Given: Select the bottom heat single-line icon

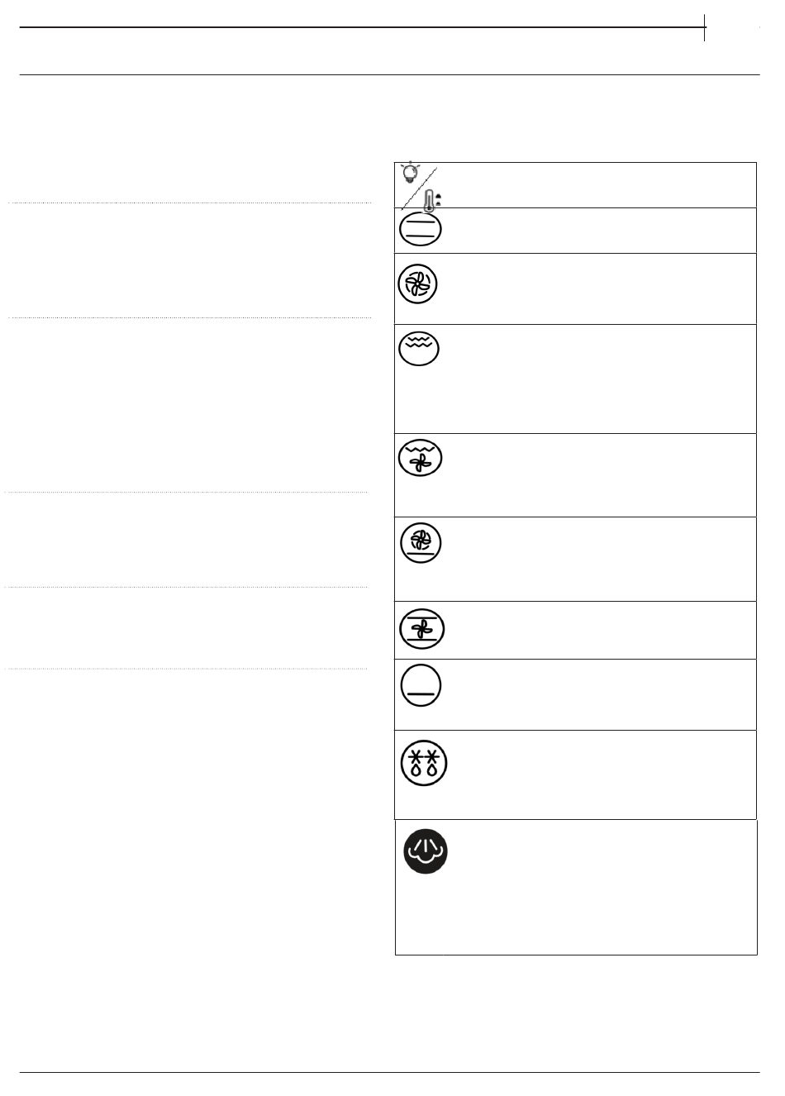Looking at the screenshot, I should [421, 686].
